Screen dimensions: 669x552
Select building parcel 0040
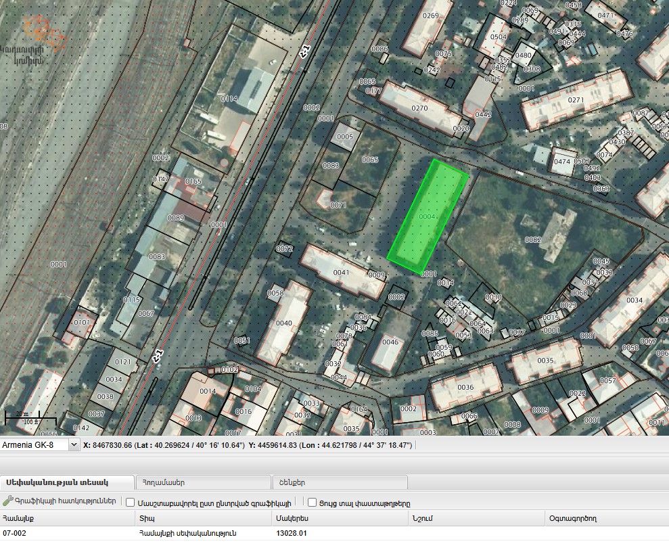click(283, 323)
